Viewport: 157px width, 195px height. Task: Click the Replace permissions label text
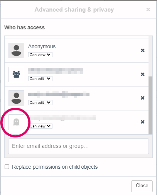click(x=55, y=167)
